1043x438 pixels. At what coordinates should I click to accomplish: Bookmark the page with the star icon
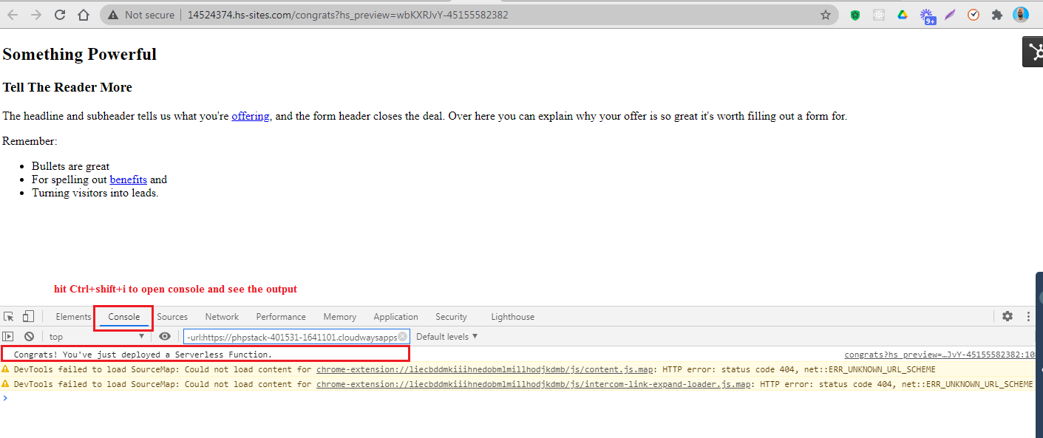tap(826, 14)
